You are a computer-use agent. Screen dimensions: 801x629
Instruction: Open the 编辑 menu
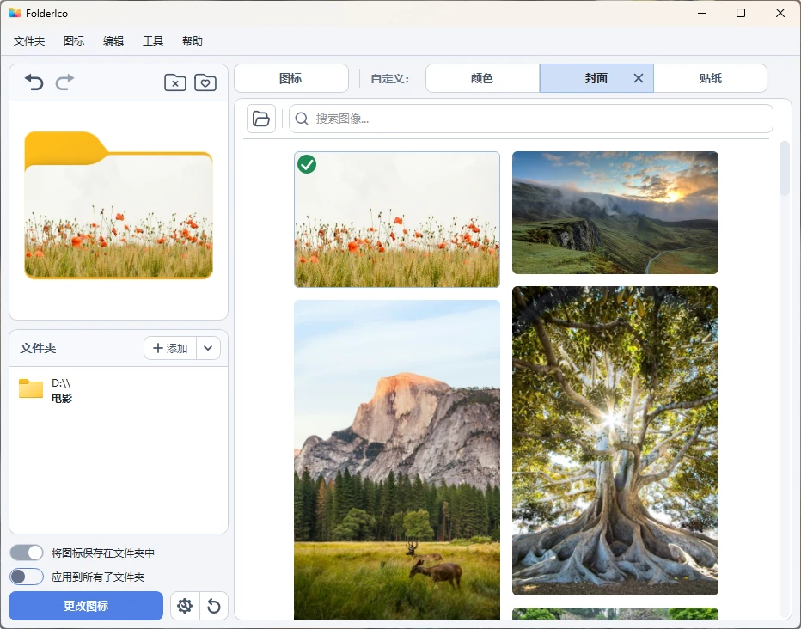113,41
